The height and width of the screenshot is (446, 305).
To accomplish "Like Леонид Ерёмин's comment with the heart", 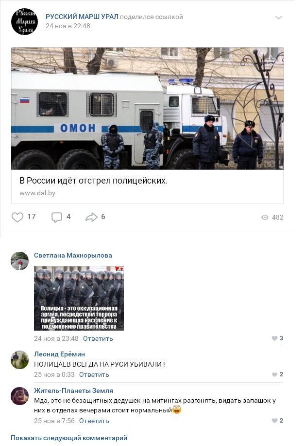I will pyautogui.click(x=274, y=374).
